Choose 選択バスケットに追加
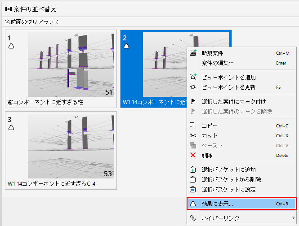 [x=241, y=169]
